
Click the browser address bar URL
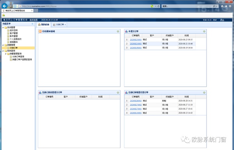[39, 6]
